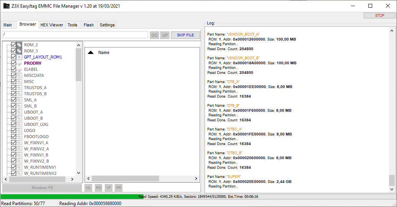397x207 pixels.
Task: Click the partition tree vertical scrollbar thumb
Action: (78, 65)
